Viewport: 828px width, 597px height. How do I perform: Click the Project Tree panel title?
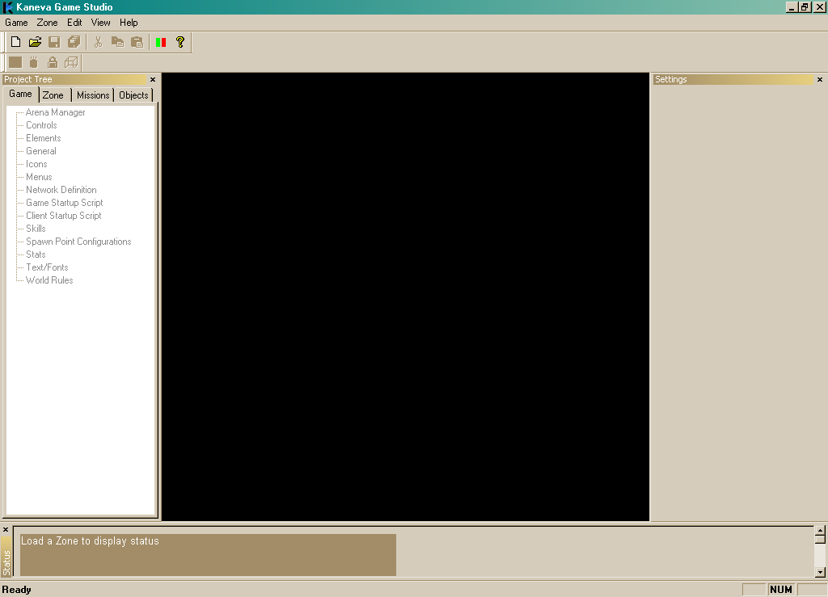coord(28,80)
